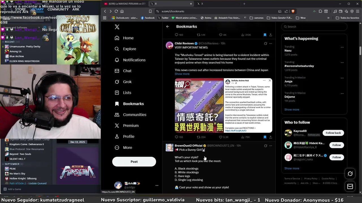Like the Chibi Reviews post (2.3K likes)
The width and height of the screenshot is (362, 203).
224,137
